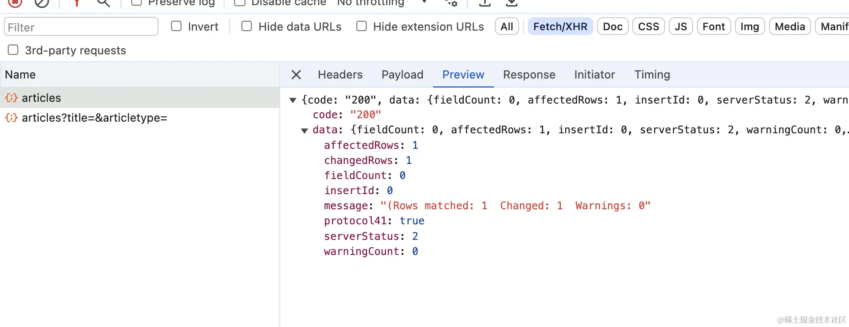Click the export HAR download icon

pyautogui.click(x=512, y=3)
